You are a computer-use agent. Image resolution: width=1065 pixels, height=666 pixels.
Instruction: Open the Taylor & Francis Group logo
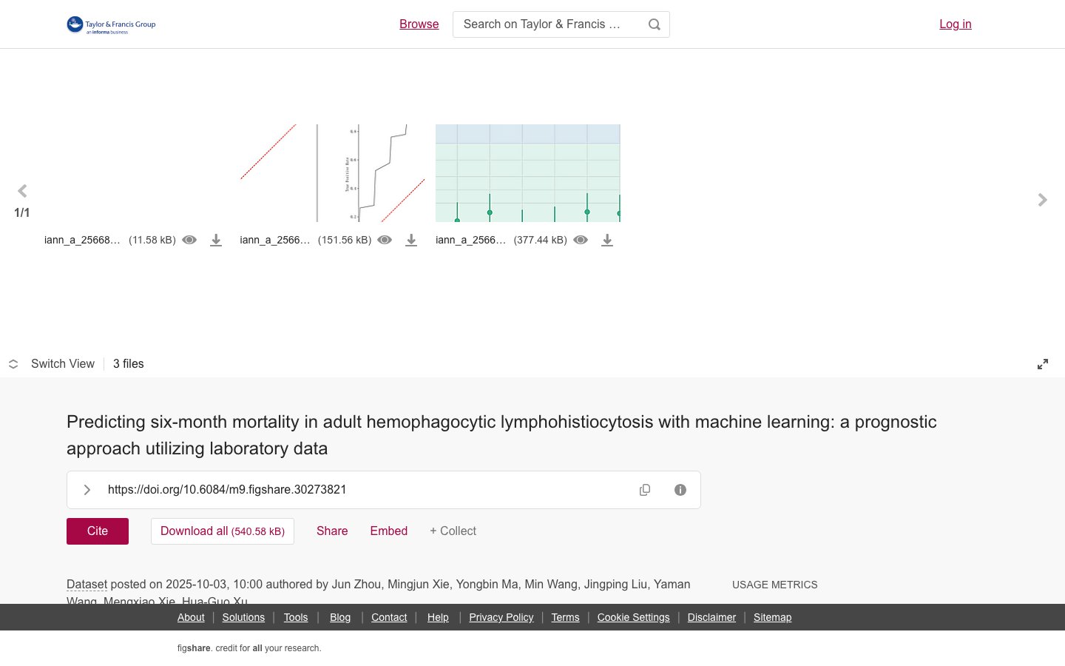point(111,24)
